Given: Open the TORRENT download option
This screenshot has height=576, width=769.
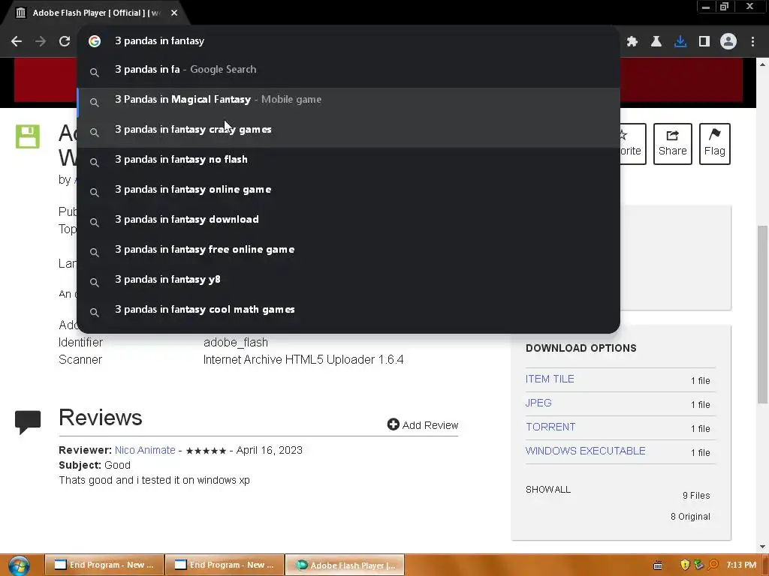Looking at the screenshot, I should 550,427.
